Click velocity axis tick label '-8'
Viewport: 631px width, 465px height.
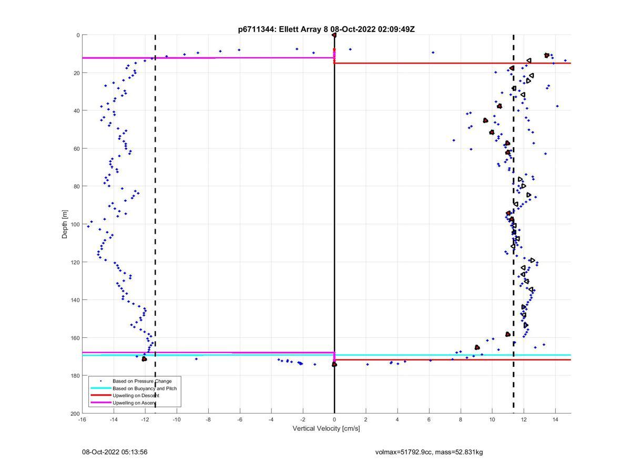[208, 420]
